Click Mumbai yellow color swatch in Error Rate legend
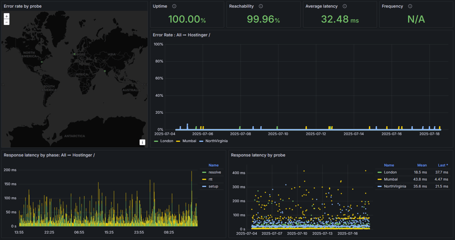Viewport: 455px width, 240px height. (178, 141)
